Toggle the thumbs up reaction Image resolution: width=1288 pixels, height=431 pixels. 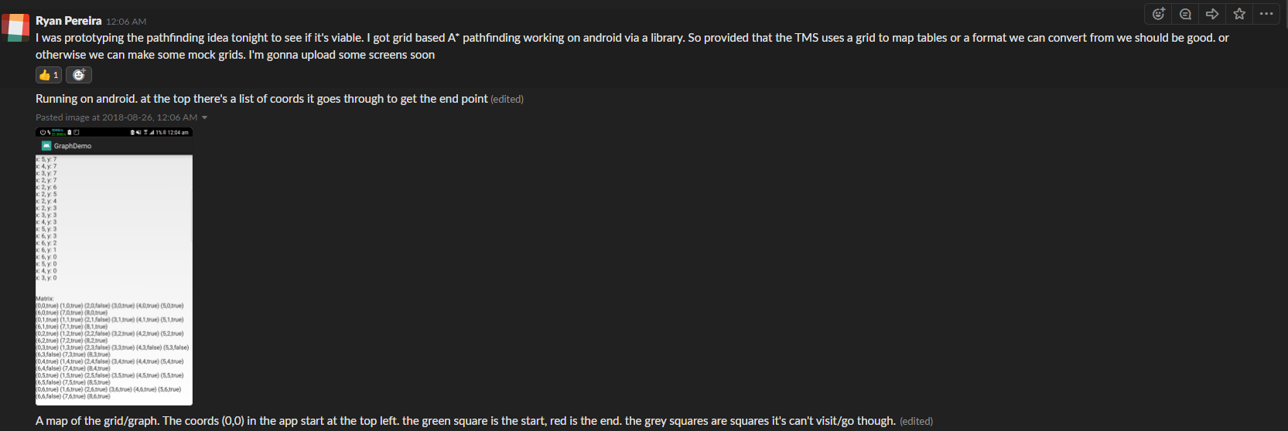[x=49, y=75]
